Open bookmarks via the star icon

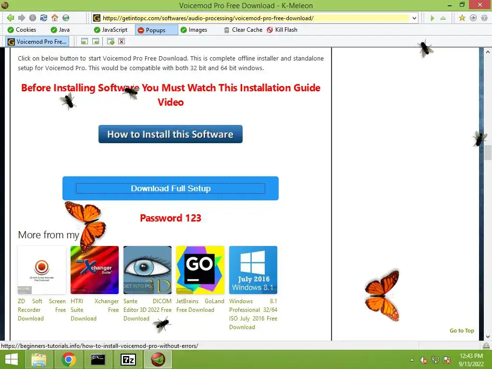pyautogui.click(x=462, y=18)
